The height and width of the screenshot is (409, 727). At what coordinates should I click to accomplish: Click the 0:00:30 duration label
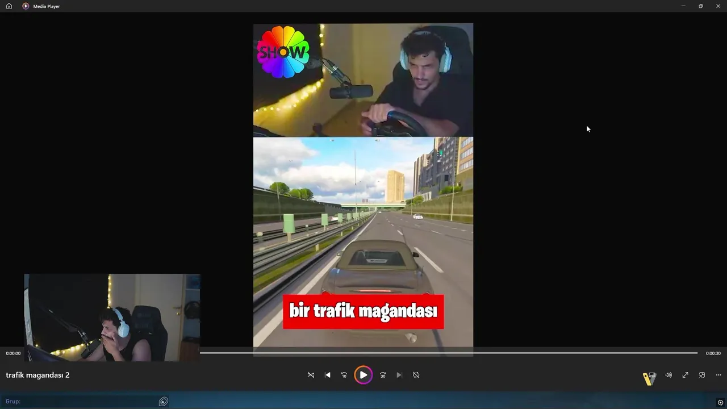tap(713, 353)
